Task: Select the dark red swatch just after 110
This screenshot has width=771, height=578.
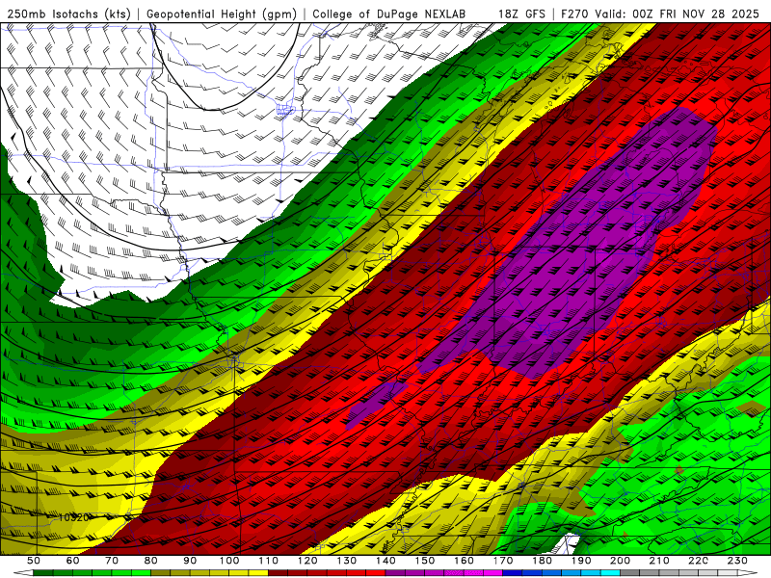Action: (279, 573)
